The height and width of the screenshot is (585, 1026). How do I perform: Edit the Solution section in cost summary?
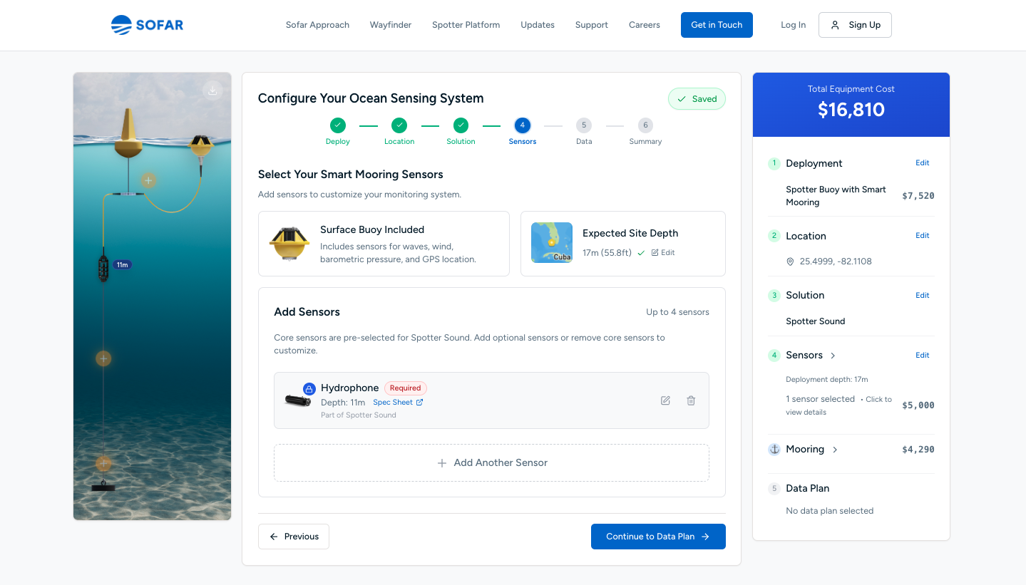(923, 296)
